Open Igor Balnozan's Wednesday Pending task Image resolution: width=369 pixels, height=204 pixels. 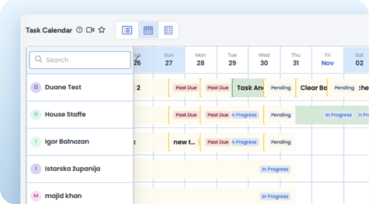pos(279,142)
